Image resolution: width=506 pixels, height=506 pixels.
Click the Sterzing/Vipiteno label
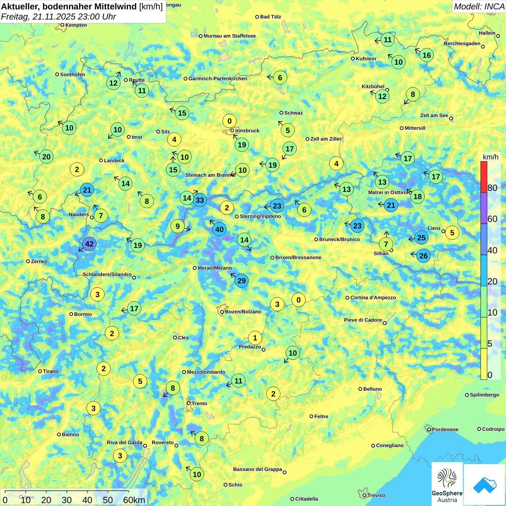point(260,216)
